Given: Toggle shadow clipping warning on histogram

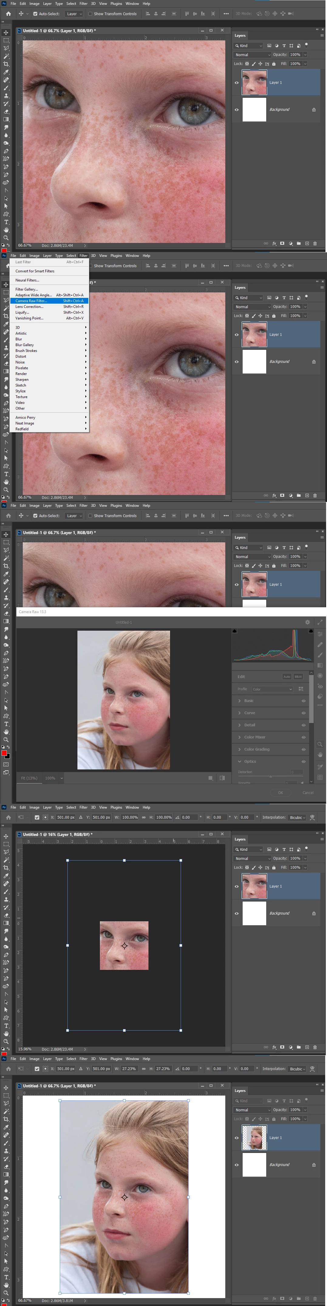Looking at the screenshot, I should click(235, 631).
